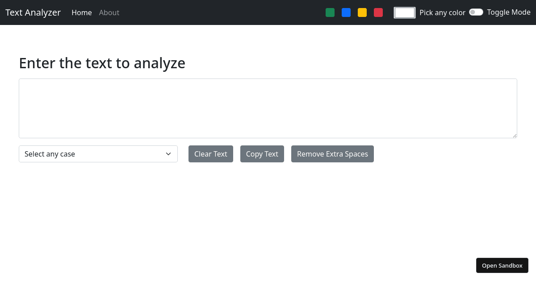Image resolution: width=536 pixels, height=281 pixels.
Task: Select the blue color swatch
Action: [x=346, y=12]
